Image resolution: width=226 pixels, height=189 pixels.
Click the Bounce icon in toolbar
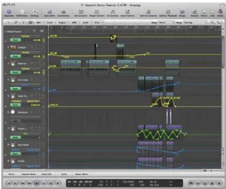pos(195,12)
